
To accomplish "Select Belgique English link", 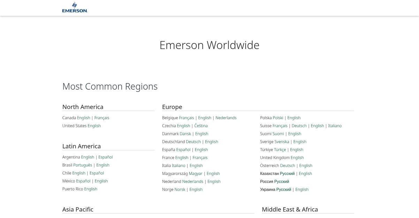I will pyautogui.click(x=205, y=118).
